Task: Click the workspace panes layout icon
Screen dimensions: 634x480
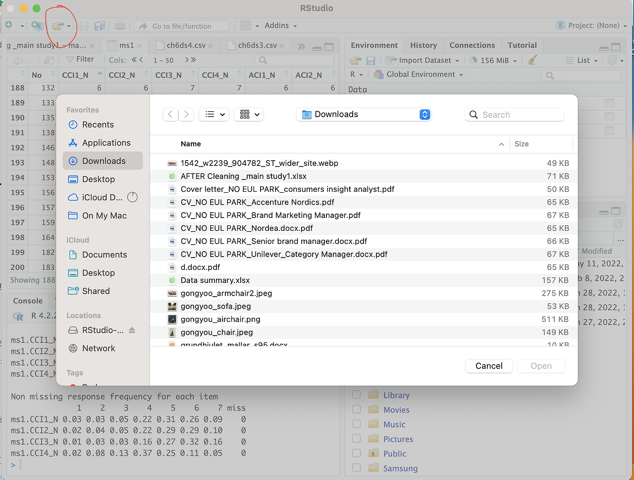Action: point(246,25)
